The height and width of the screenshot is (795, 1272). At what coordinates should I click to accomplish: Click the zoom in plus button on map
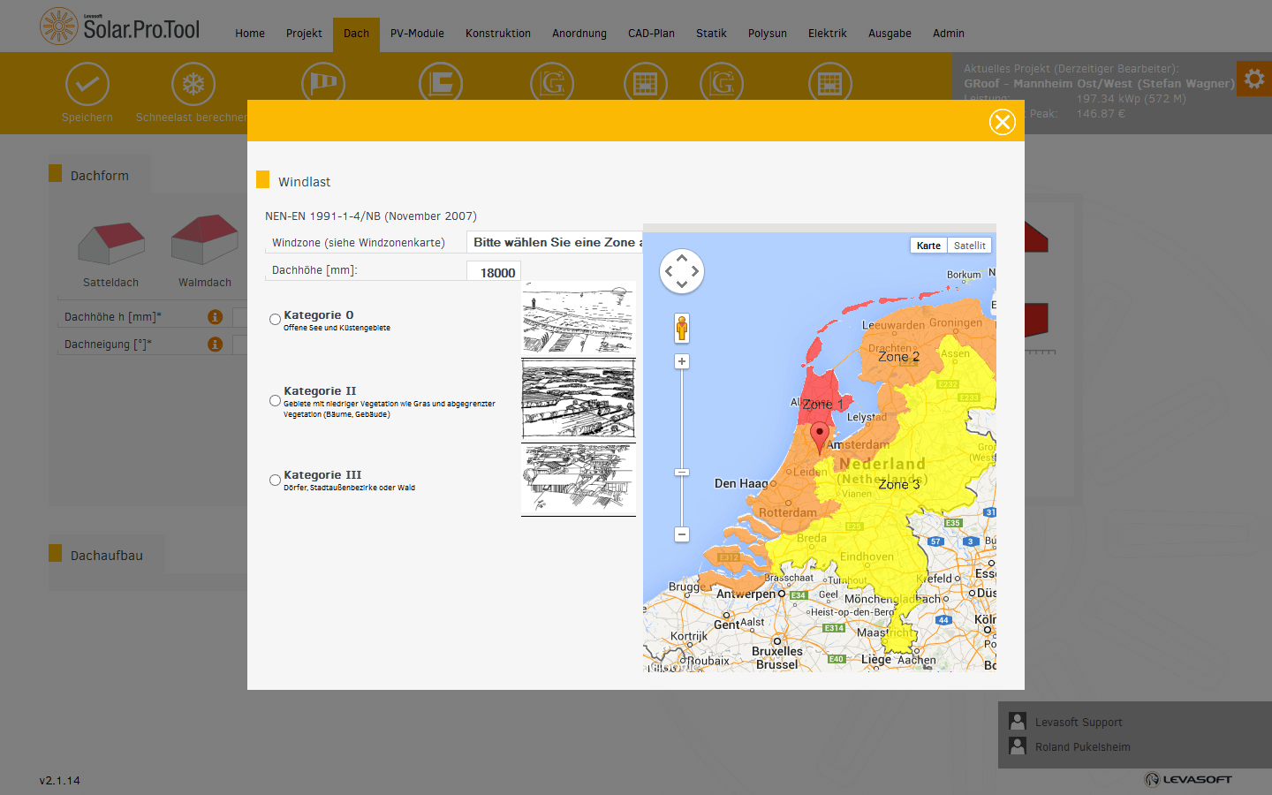681,360
